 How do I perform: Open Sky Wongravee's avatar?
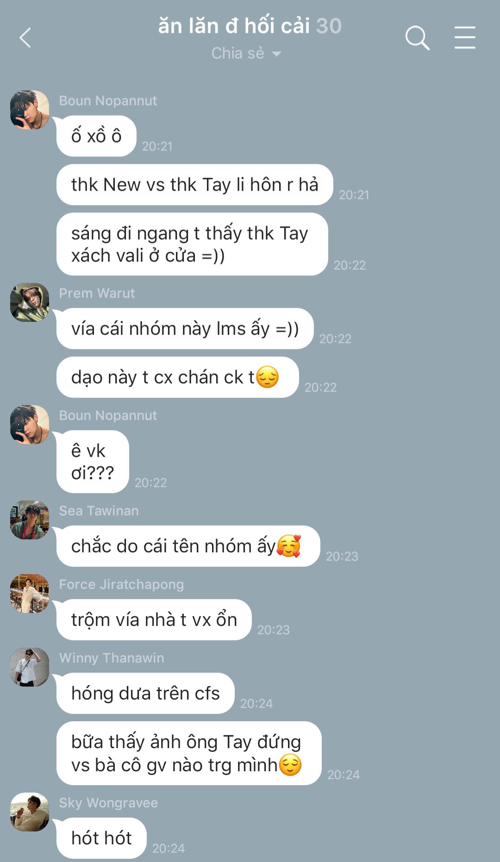[x=30, y=812]
